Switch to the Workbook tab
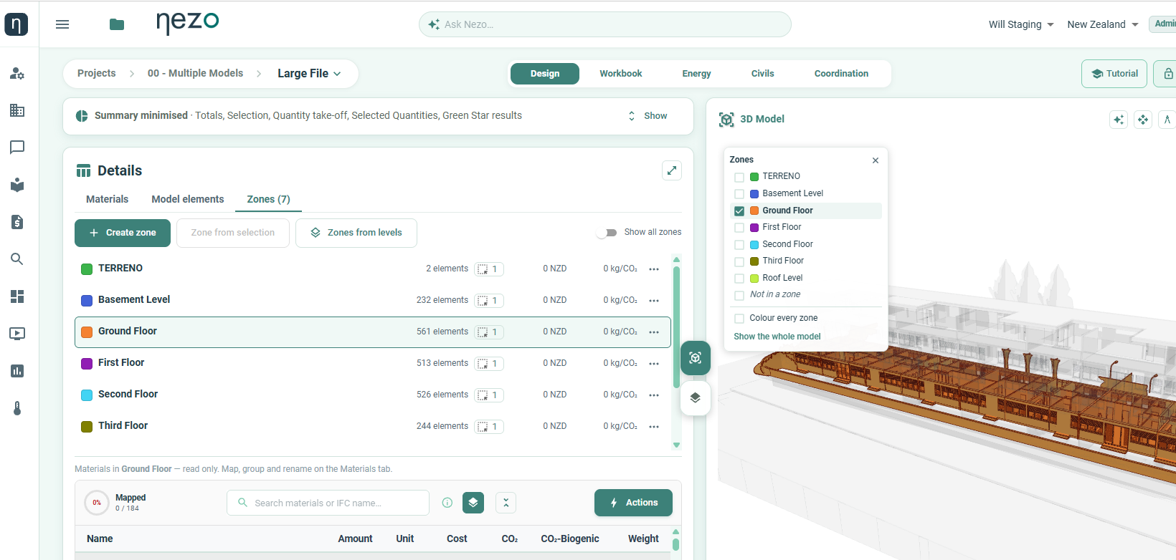The height and width of the screenshot is (560, 1176). pyautogui.click(x=621, y=74)
